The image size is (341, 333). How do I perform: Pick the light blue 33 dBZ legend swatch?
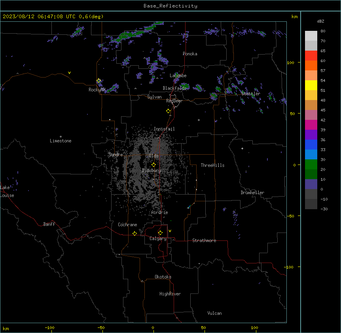[311, 155]
